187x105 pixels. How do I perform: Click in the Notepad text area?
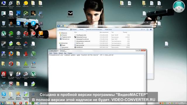(x=96, y=74)
